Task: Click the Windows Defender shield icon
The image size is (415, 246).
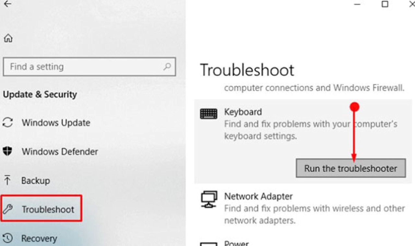Action: coord(7,151)
